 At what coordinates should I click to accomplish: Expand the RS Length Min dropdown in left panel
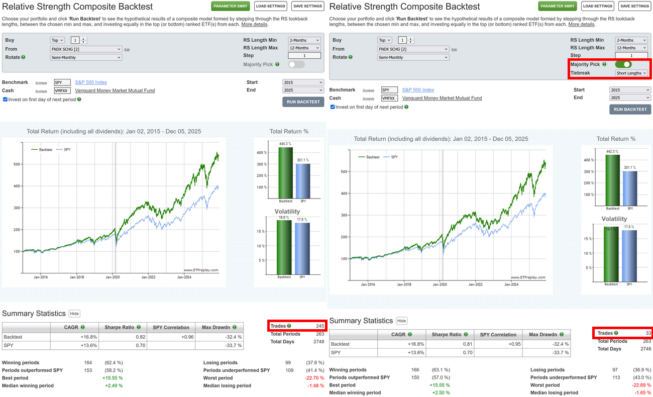click(304, 40)
